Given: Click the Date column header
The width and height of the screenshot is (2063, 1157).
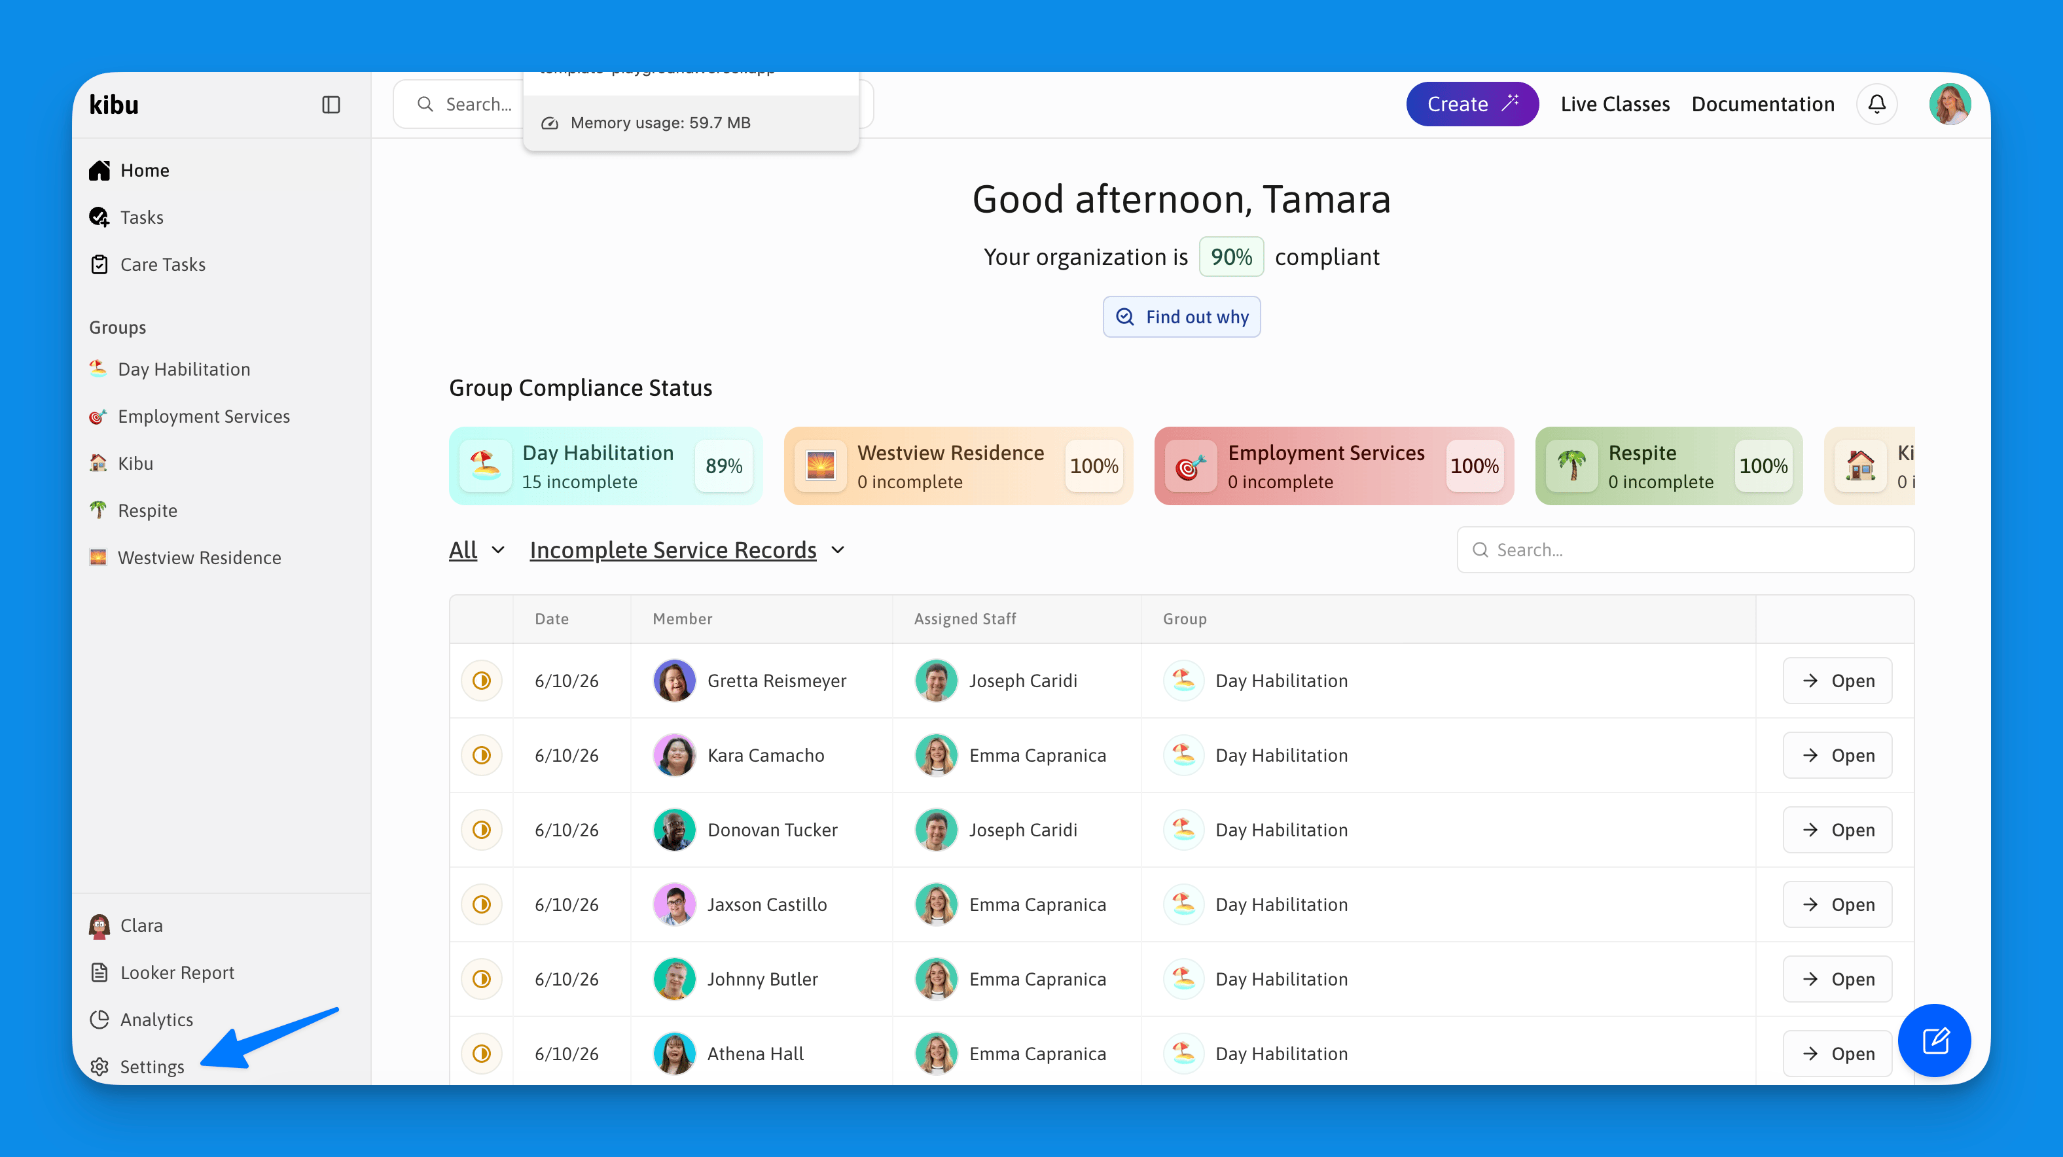Looking at the screenshot, I should pos(552,619).
